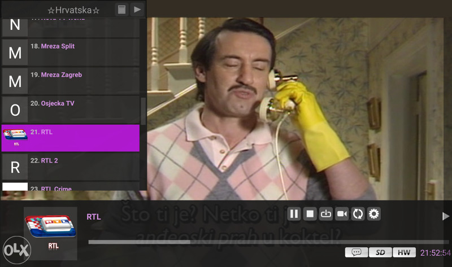
Task: Open the player settings gear
Action: [x=374, y=214]
